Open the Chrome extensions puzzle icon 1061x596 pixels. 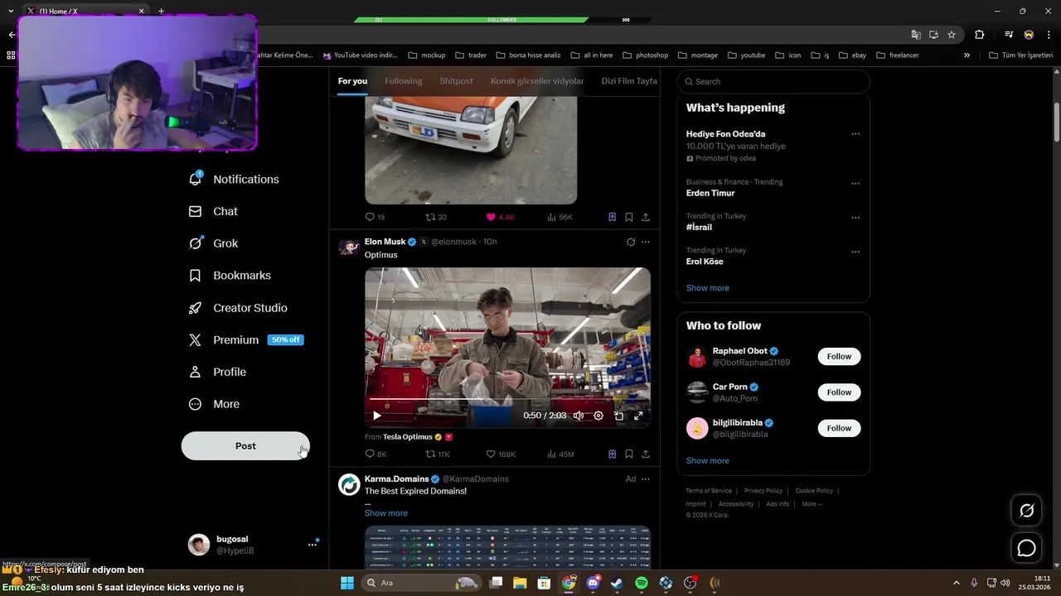980,35
